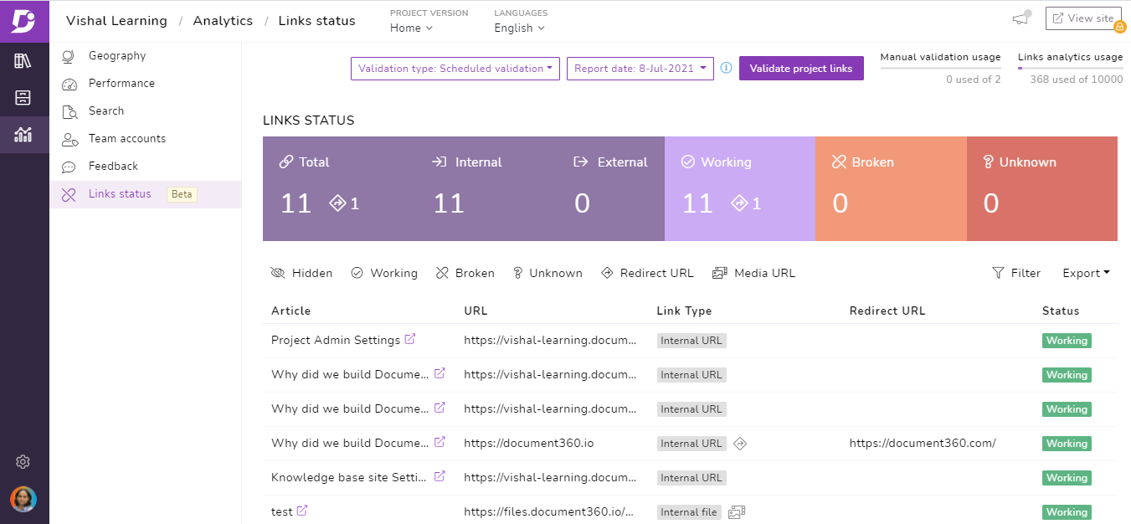Click the Status column header

coord(1061,311)
